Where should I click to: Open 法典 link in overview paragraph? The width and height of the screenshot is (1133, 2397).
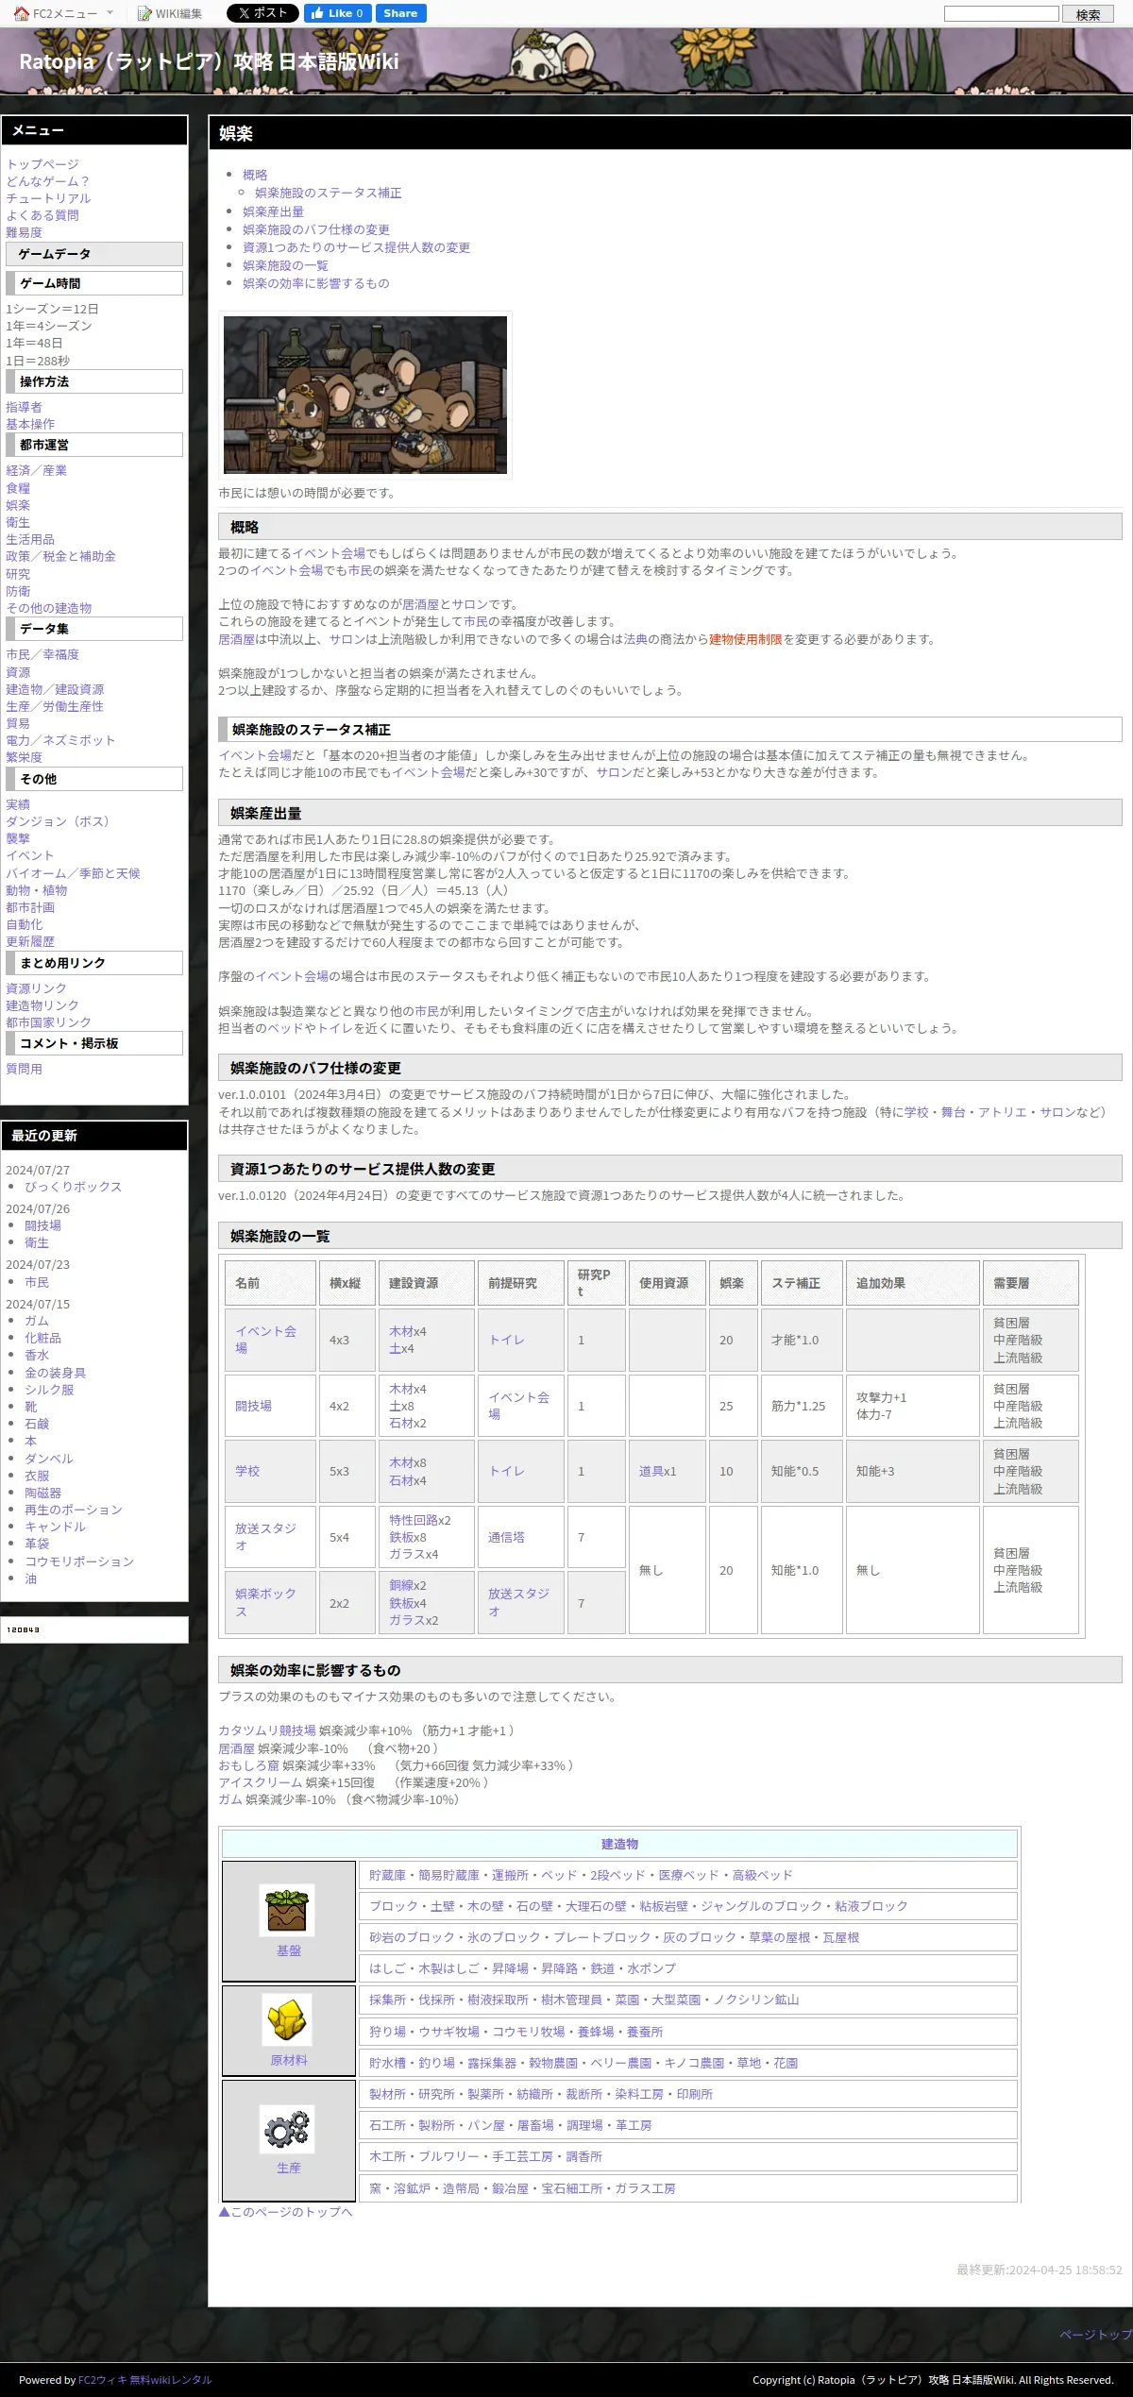click(x=635, y=639)
